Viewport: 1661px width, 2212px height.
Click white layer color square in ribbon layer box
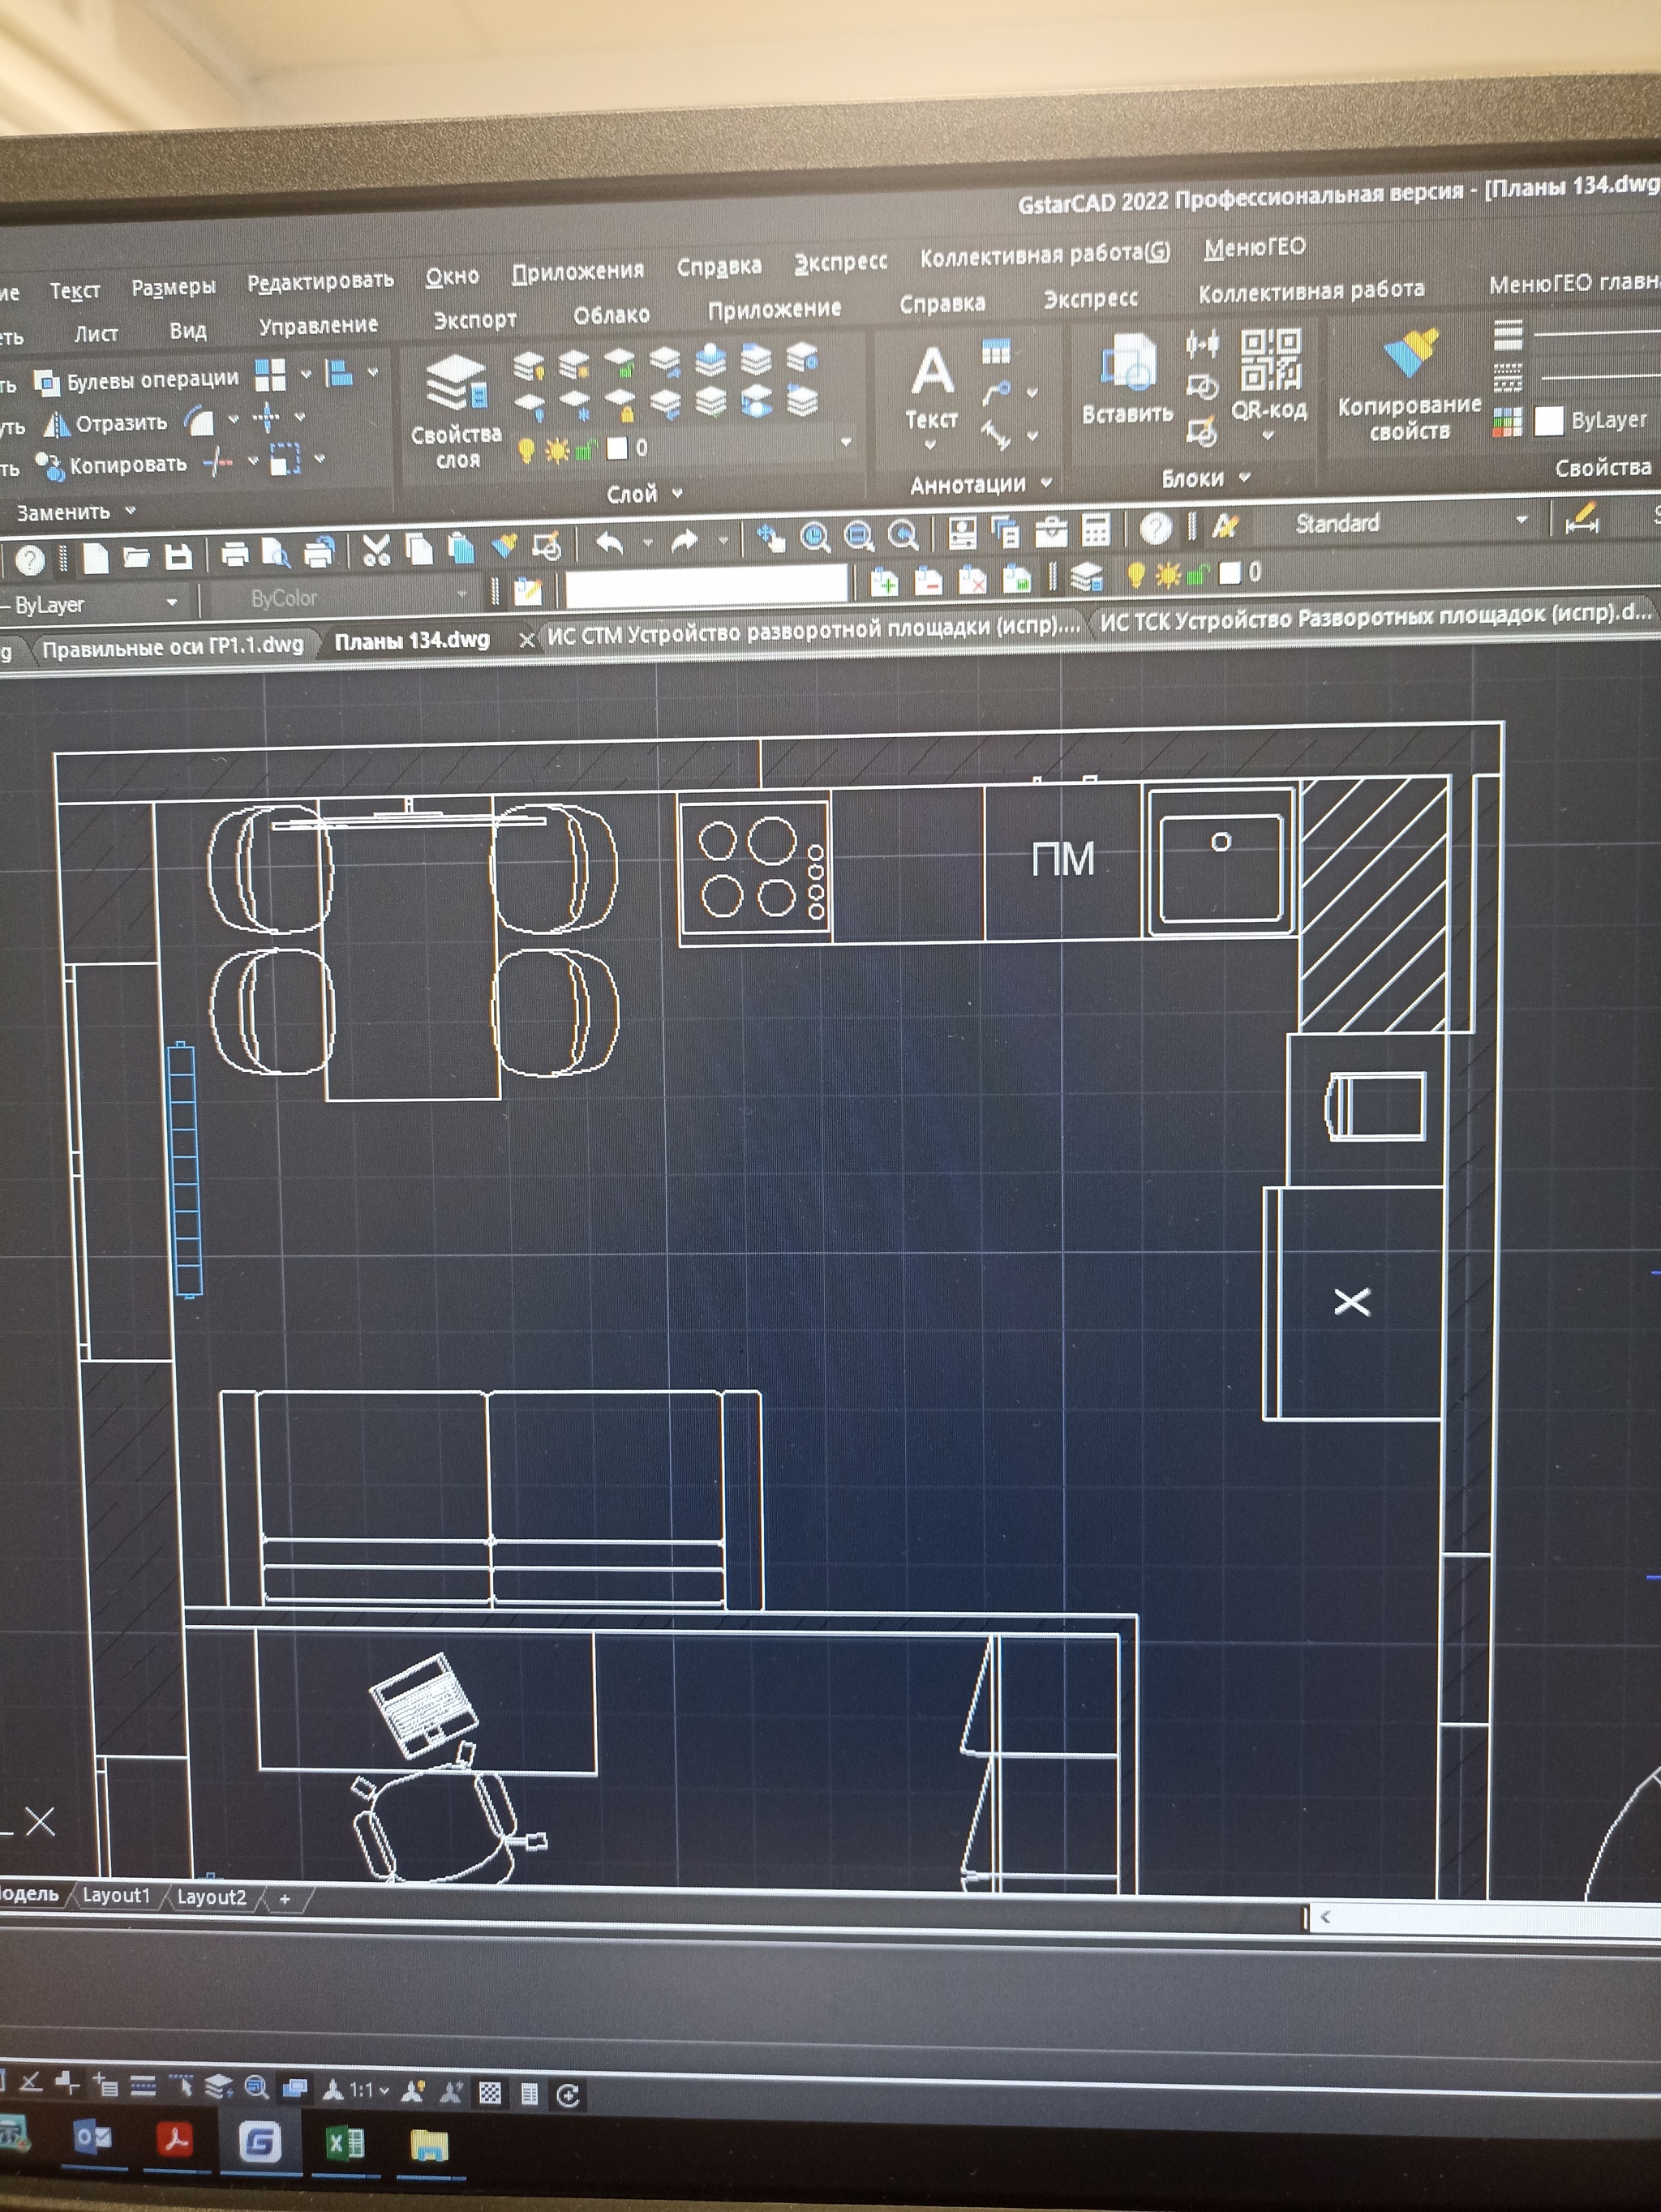pyautogui.click(x=617, y=448)
